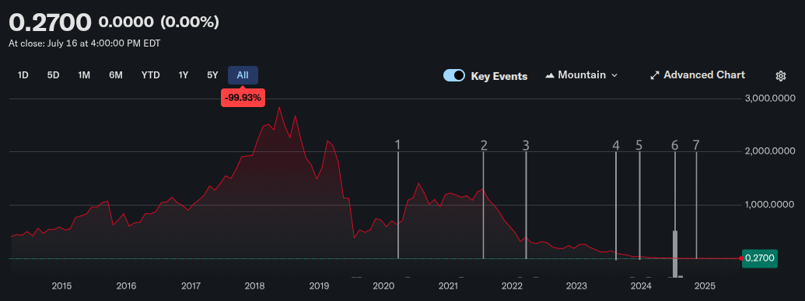Screen dimensions: 805x301
Task: Select the YTD time range
Action: click(x=150, y=75)
